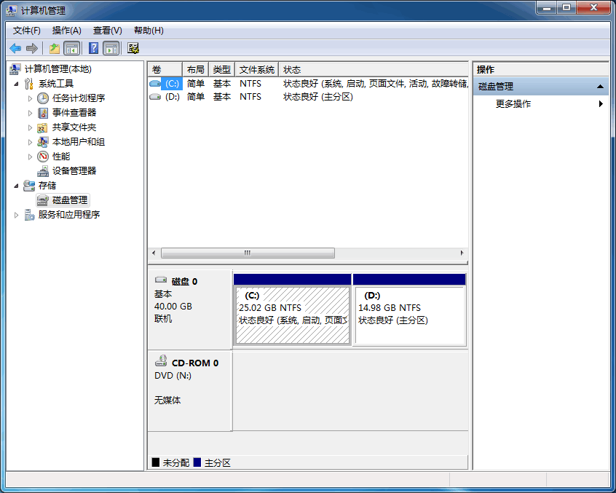
Task: Click D: row status 状态良好 (主分区)
Action: click(318, 97)
